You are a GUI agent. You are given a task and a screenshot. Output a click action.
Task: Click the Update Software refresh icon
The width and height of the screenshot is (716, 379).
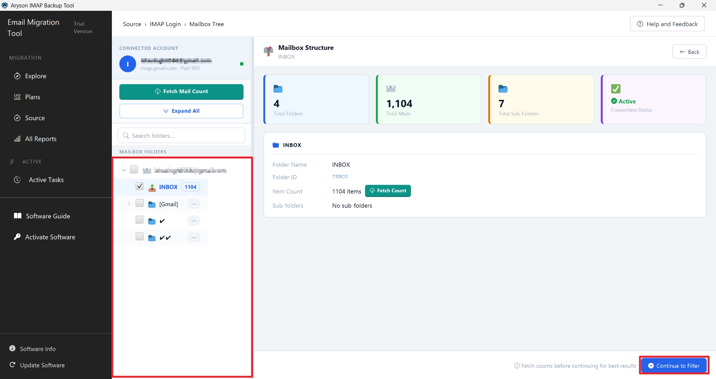pyautogui.click(x=12, y=365)
